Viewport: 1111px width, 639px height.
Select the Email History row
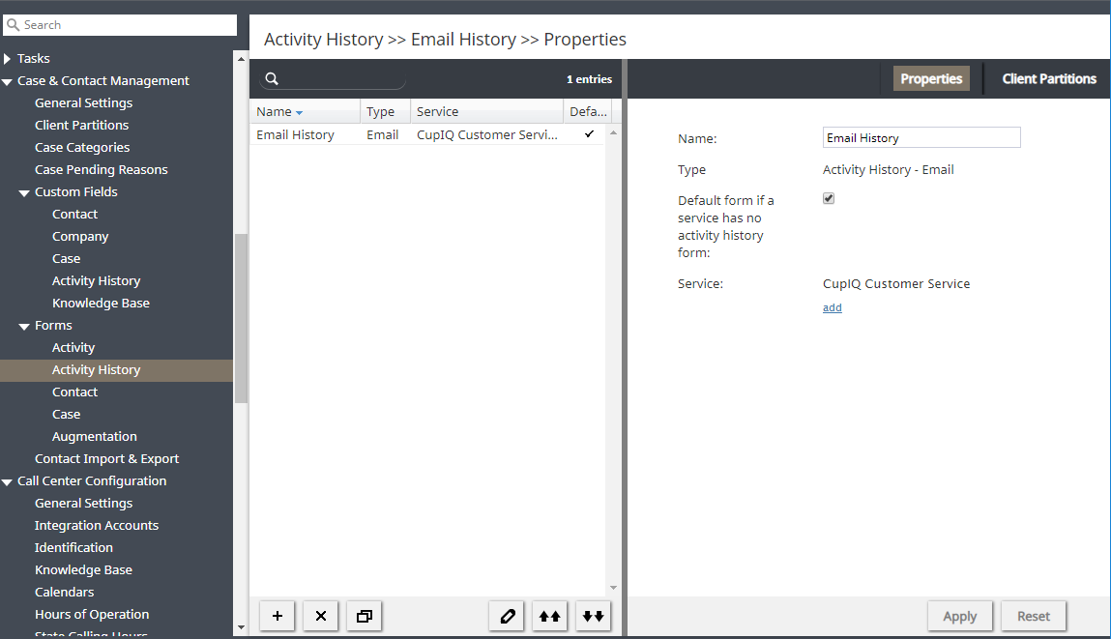[x=426, y=134]
